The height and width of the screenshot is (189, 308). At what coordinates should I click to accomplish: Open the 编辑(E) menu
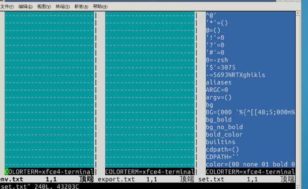tap(25, 6)
